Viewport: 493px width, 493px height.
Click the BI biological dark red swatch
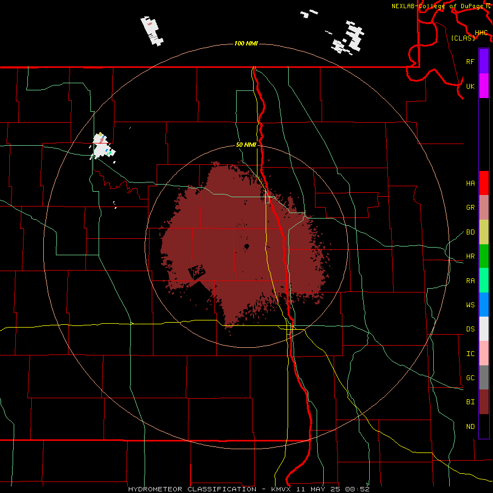484,402
